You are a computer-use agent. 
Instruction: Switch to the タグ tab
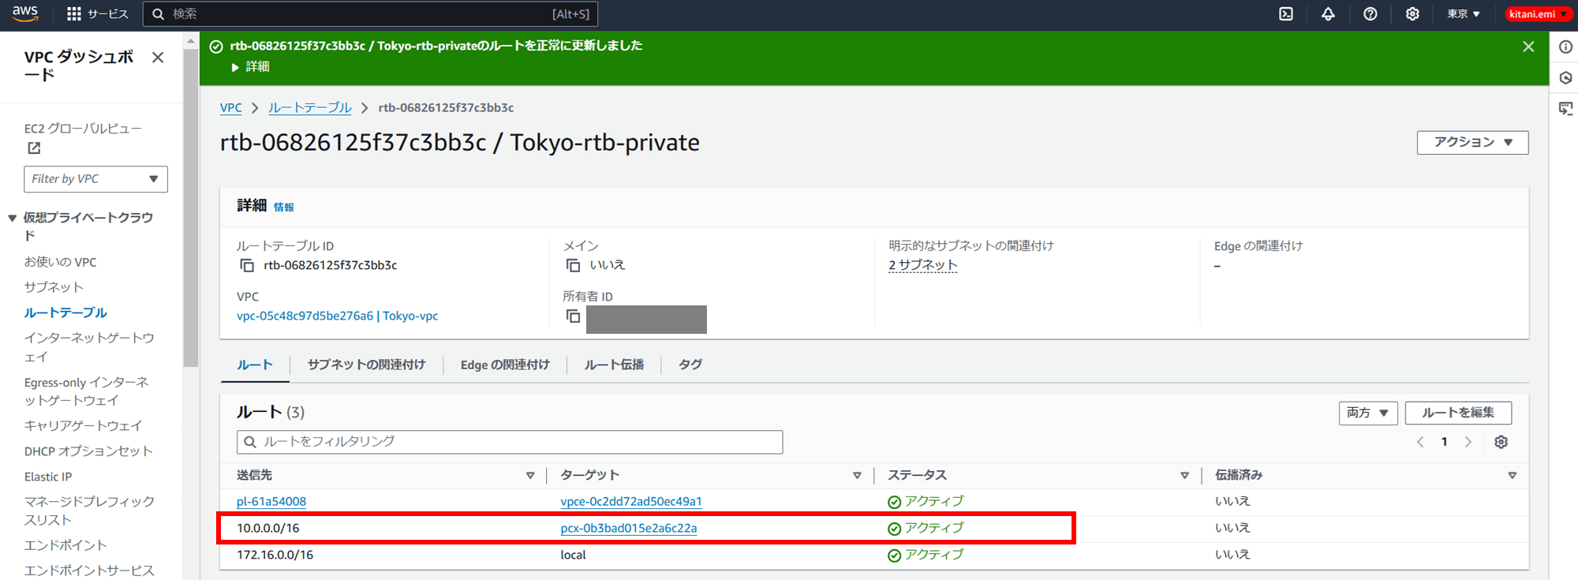pyautogui.click(x=690, y=365)
